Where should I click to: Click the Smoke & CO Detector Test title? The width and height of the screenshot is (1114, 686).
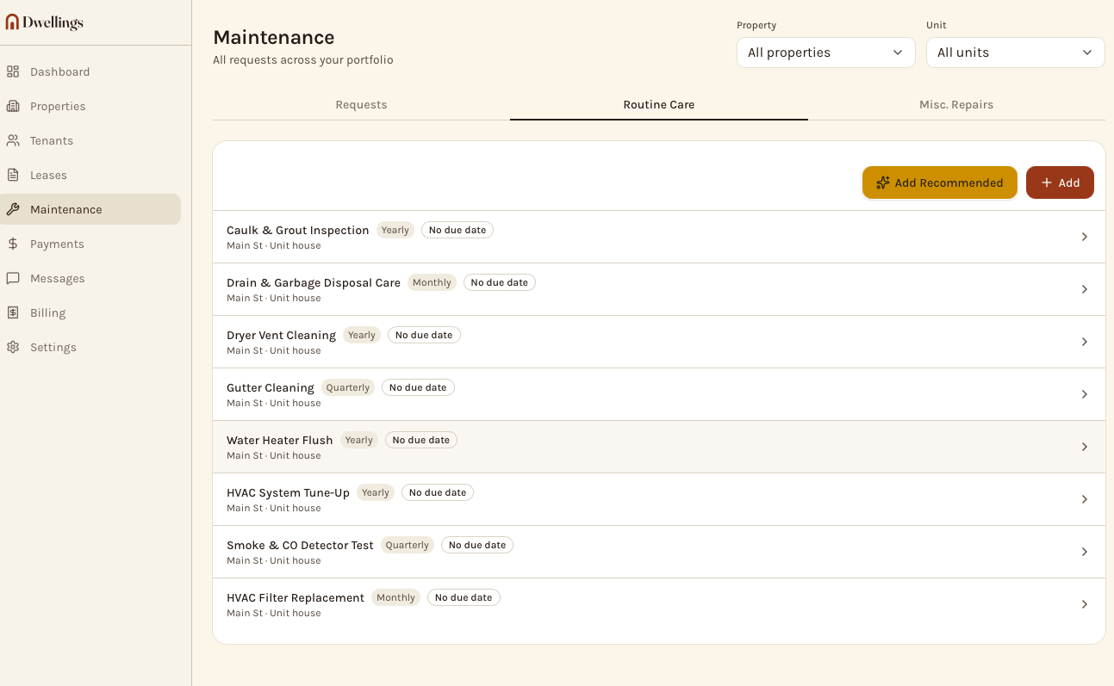(x=300, y=545)
